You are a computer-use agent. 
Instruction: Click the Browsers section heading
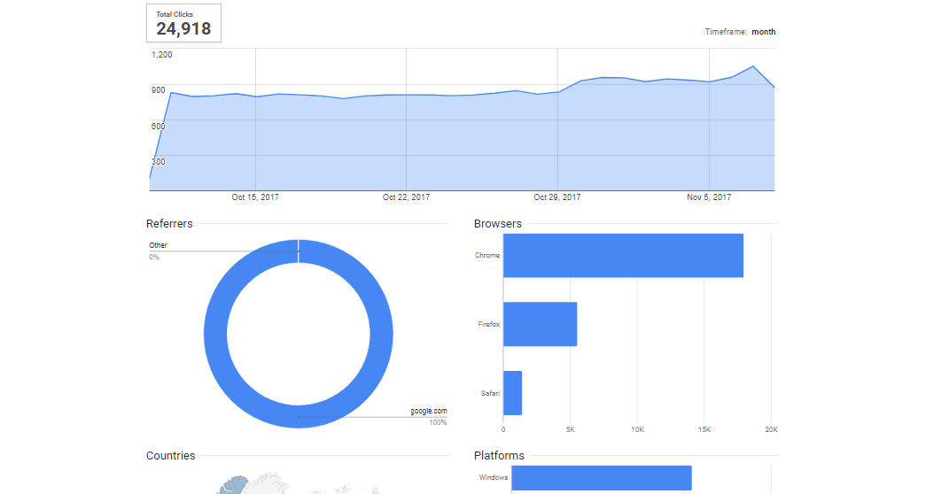(x=497, y=224)
